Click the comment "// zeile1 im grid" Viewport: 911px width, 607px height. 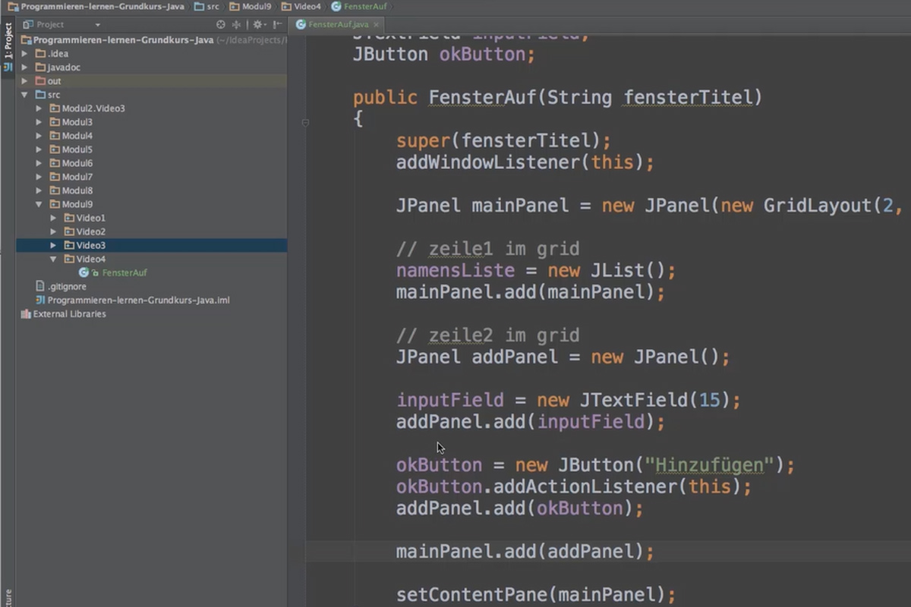point(487,249)
